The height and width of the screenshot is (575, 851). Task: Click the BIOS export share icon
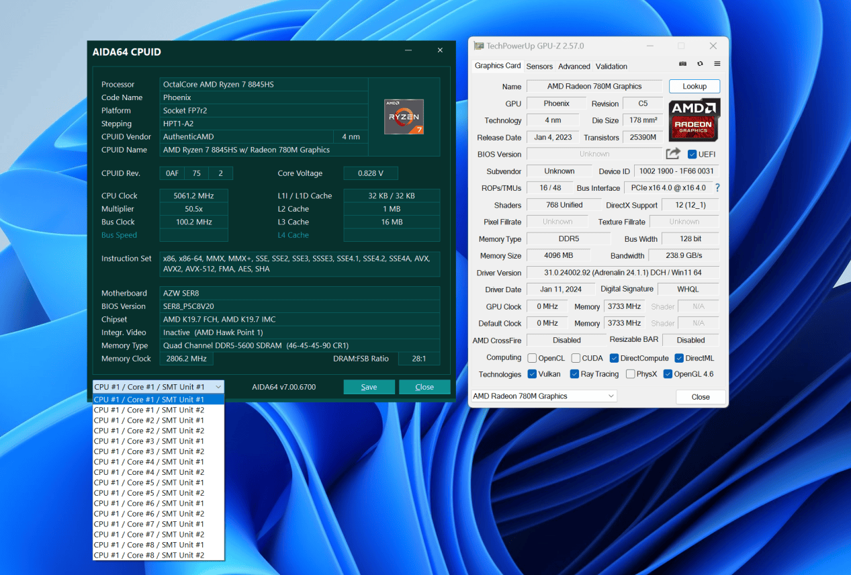click(x=673, y=154)
